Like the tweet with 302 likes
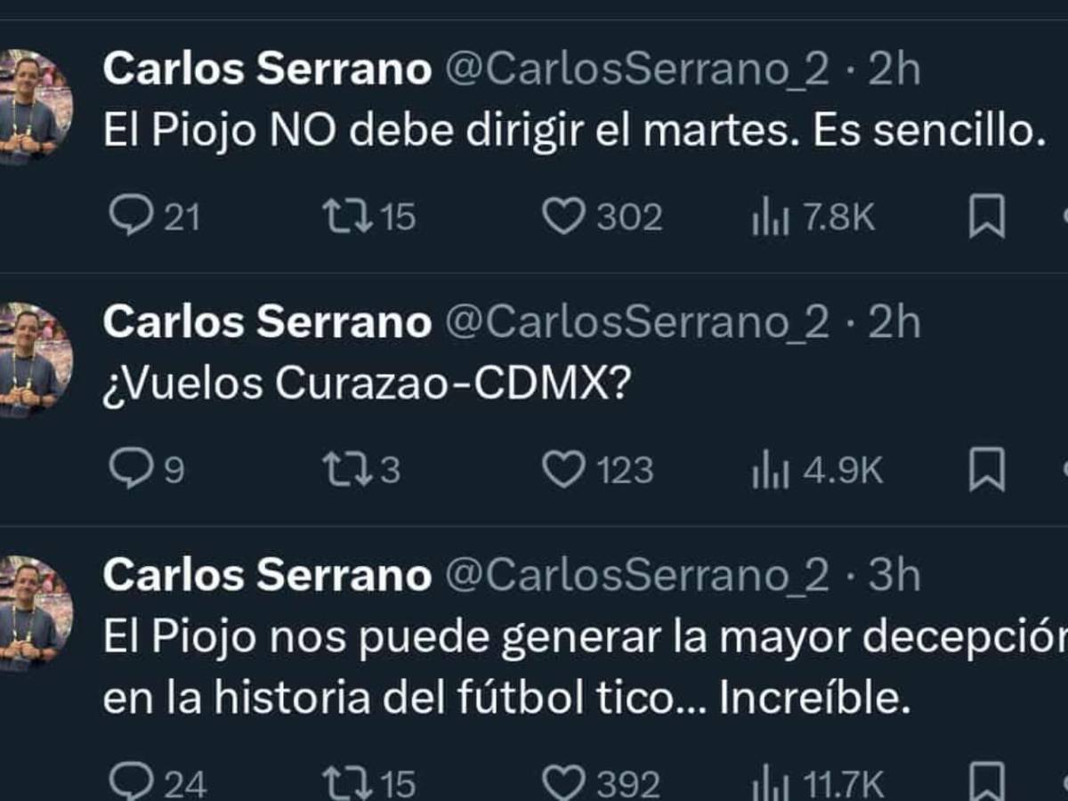Image resolution: width=1068 pixels, height=801 pixels. (563, 216)
